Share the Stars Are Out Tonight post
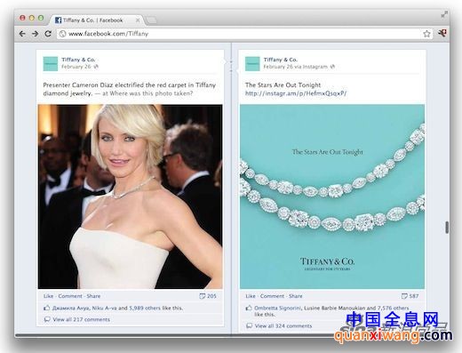 (x=296, y=296)
